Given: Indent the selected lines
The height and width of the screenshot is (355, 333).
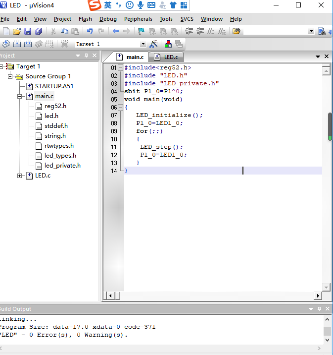Looking at the screenshot, I should (189, 31).
